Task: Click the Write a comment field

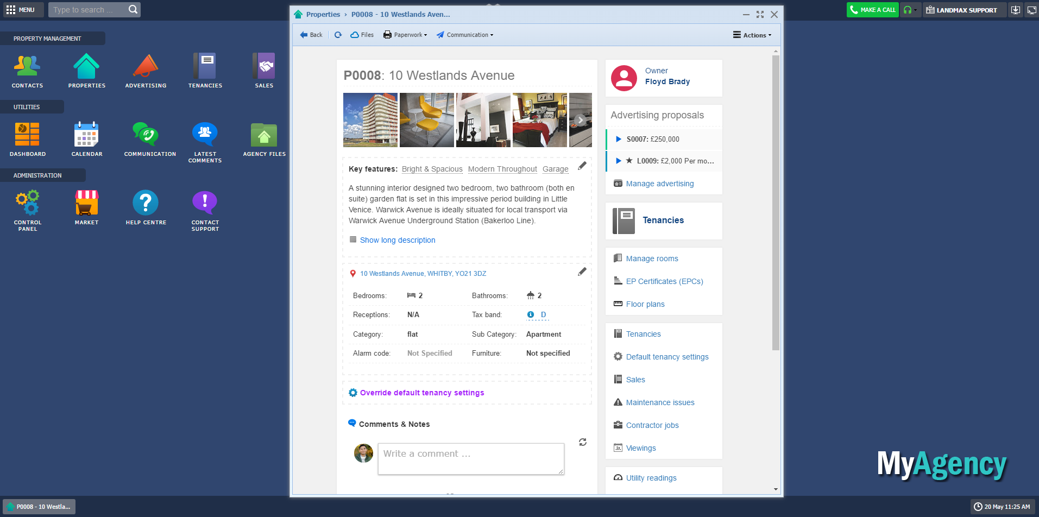Action: [x=470, y=459]
